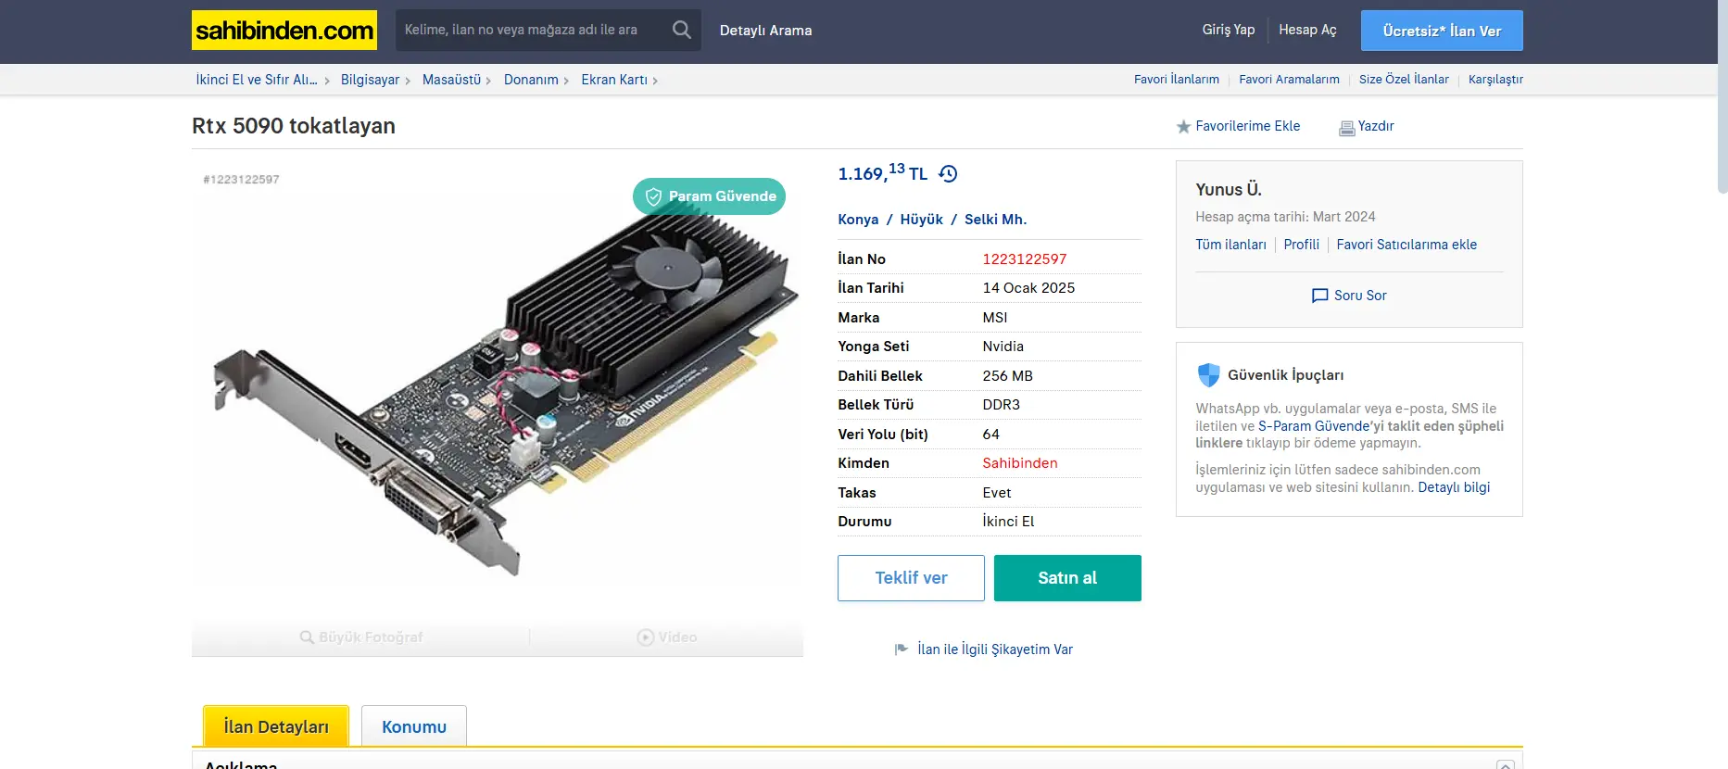This screenshot has width=1728, height=769.
Task: Click the DDR3 memory type value
Action: coord(1001,405)
